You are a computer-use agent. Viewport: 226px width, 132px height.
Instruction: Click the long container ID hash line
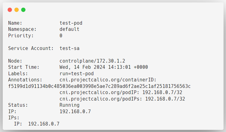(x=99, y=86)
